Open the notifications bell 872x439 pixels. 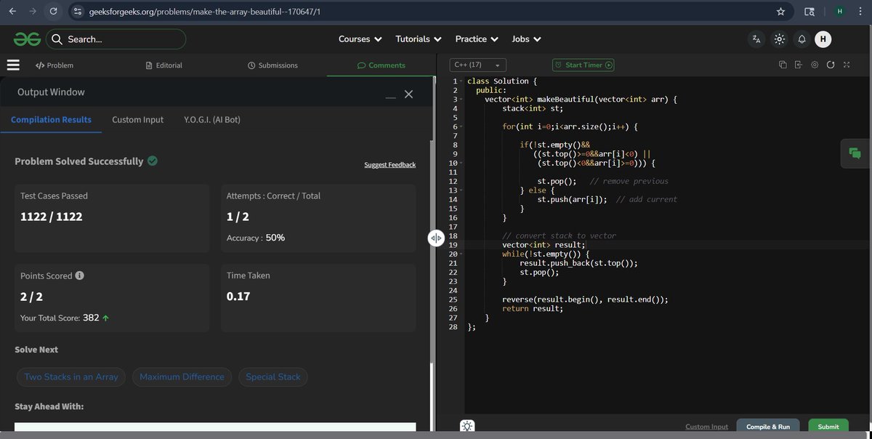tap(802, 39)
